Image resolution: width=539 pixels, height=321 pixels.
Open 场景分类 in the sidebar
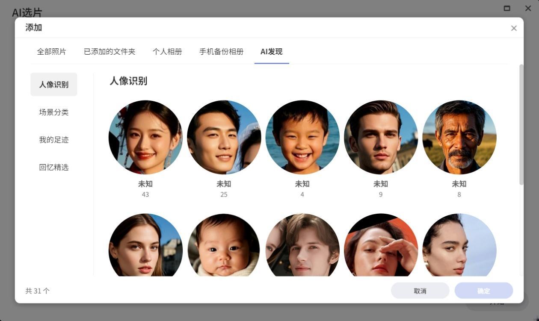pos(54,112)
